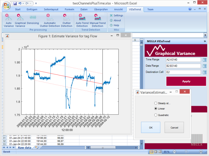
Task: Open the Team ribbon tab
Action: pyautogui.click(x=150, y=9)
